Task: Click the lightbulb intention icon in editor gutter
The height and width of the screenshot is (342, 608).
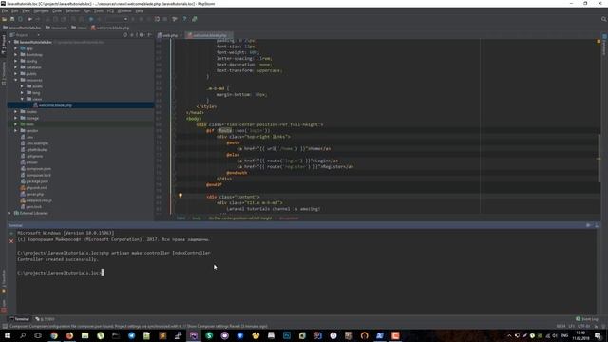Action: (180, 196)
